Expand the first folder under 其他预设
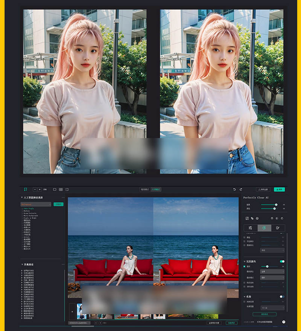Image resolution: width=301 pixels, height=331 pixels. 22,270
